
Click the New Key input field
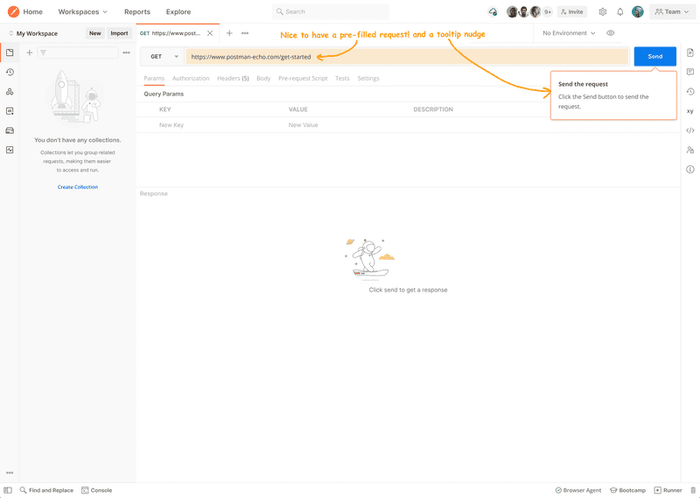point(210,125)
